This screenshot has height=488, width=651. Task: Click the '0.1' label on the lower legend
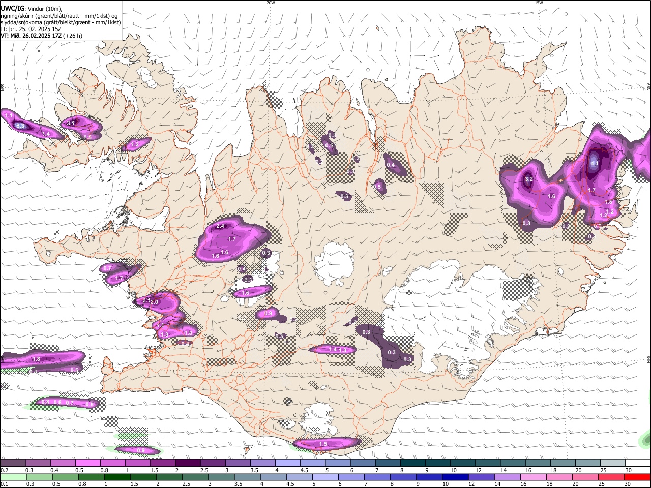click(x=4, y=484)
